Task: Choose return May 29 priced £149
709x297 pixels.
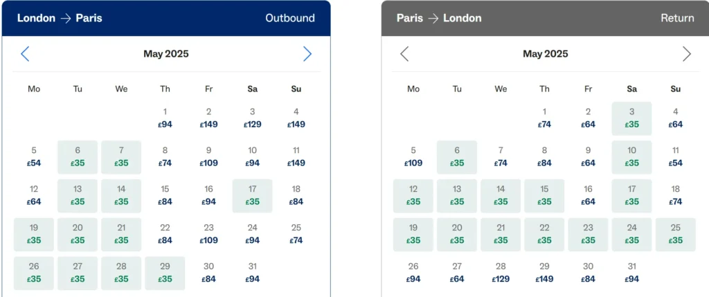Action: (544, 273)
